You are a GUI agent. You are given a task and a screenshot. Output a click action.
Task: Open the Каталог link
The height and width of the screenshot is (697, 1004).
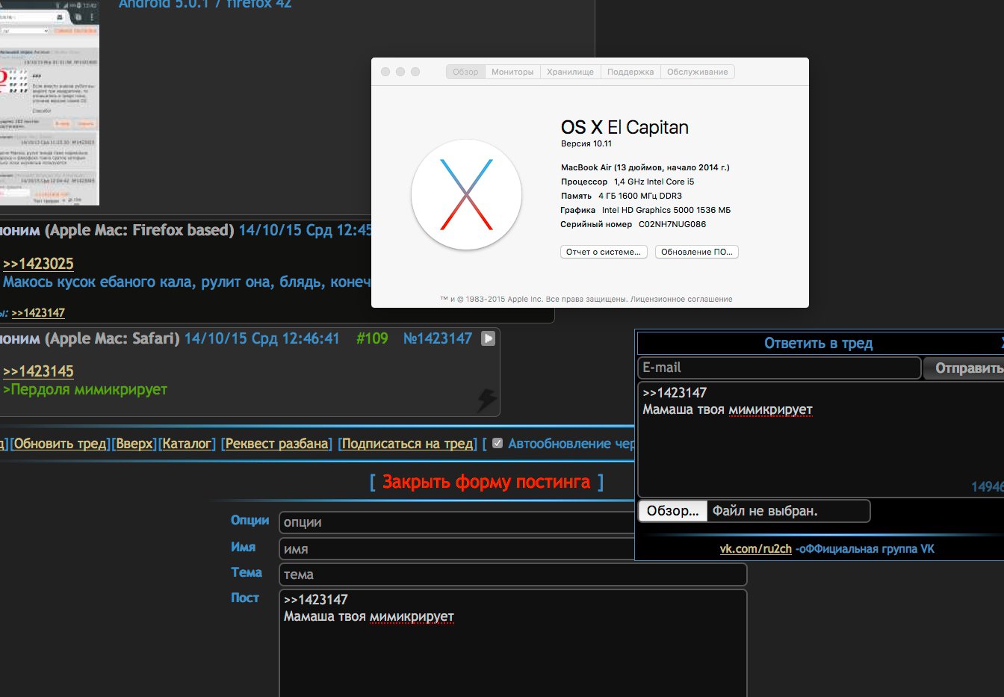coord(187,444)
